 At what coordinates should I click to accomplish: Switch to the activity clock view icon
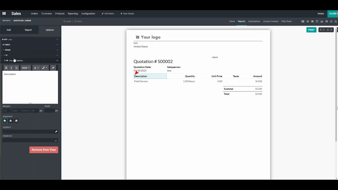[x=331, y=21]
